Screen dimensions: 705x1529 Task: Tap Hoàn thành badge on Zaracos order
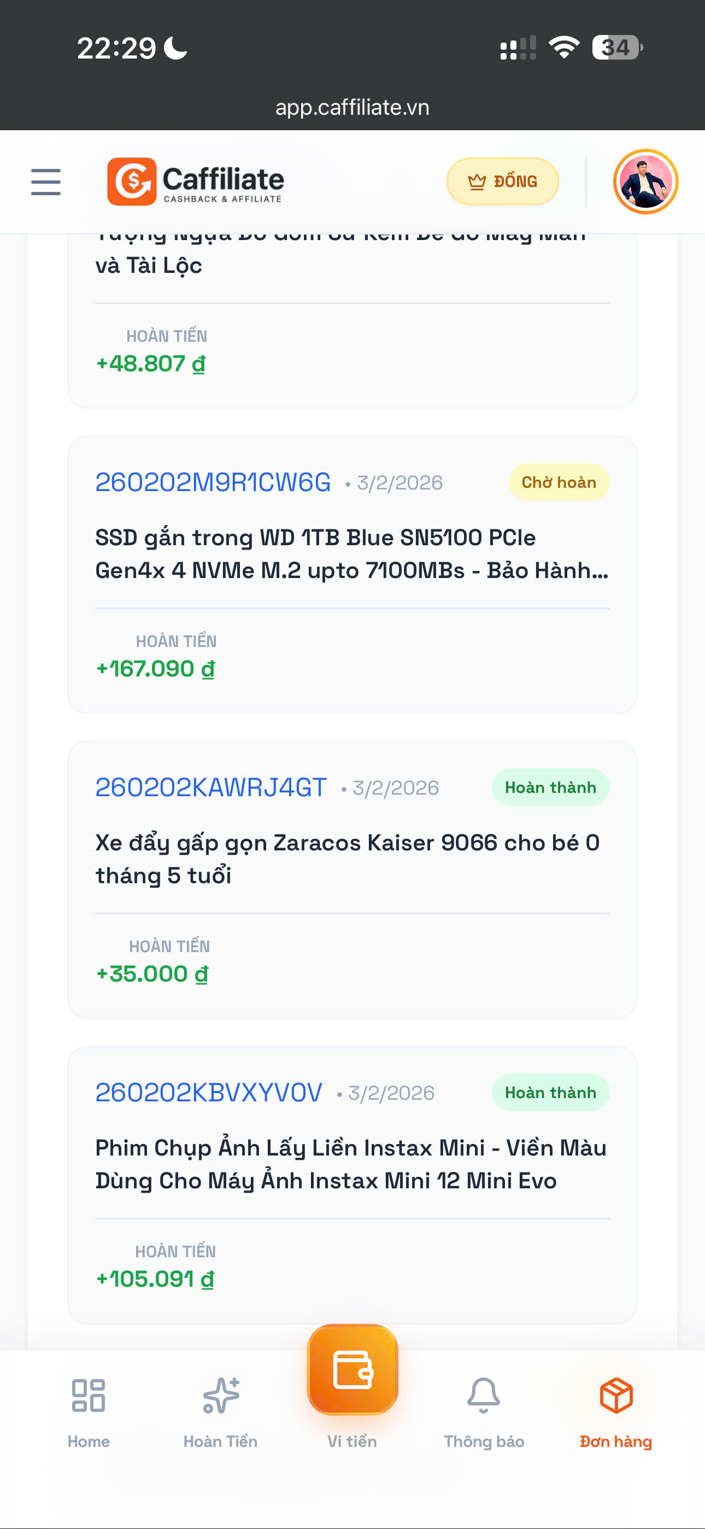tap(550, 787)
